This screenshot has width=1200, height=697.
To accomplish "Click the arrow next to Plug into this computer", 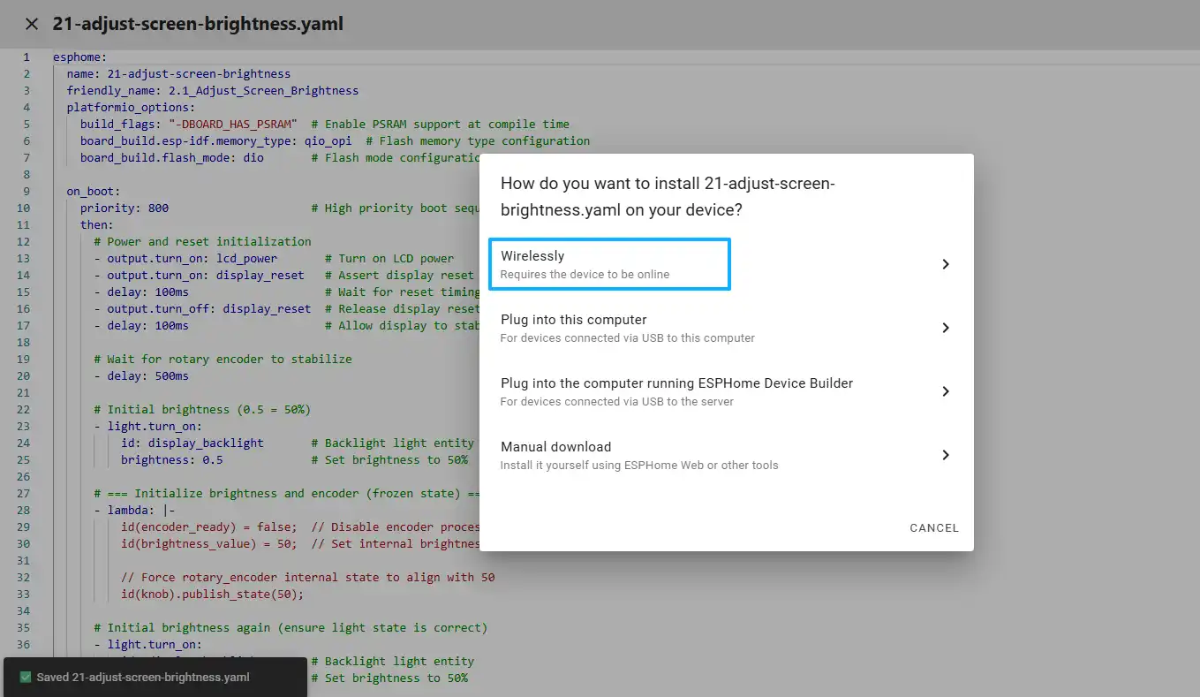I will pos(945,328).
